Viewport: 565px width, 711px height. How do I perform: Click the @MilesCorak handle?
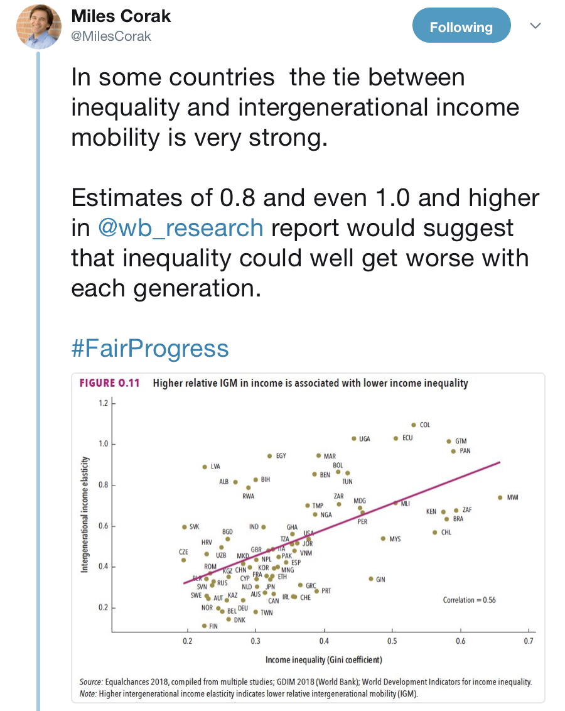click(112, 36)
